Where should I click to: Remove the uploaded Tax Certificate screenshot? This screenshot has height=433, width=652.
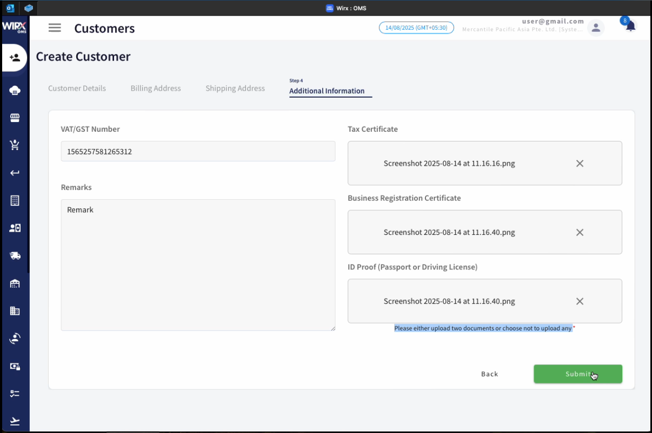(580, 163)
